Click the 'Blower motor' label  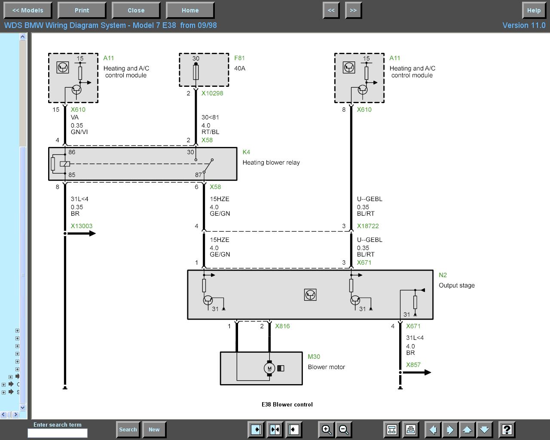click(326, 367)
